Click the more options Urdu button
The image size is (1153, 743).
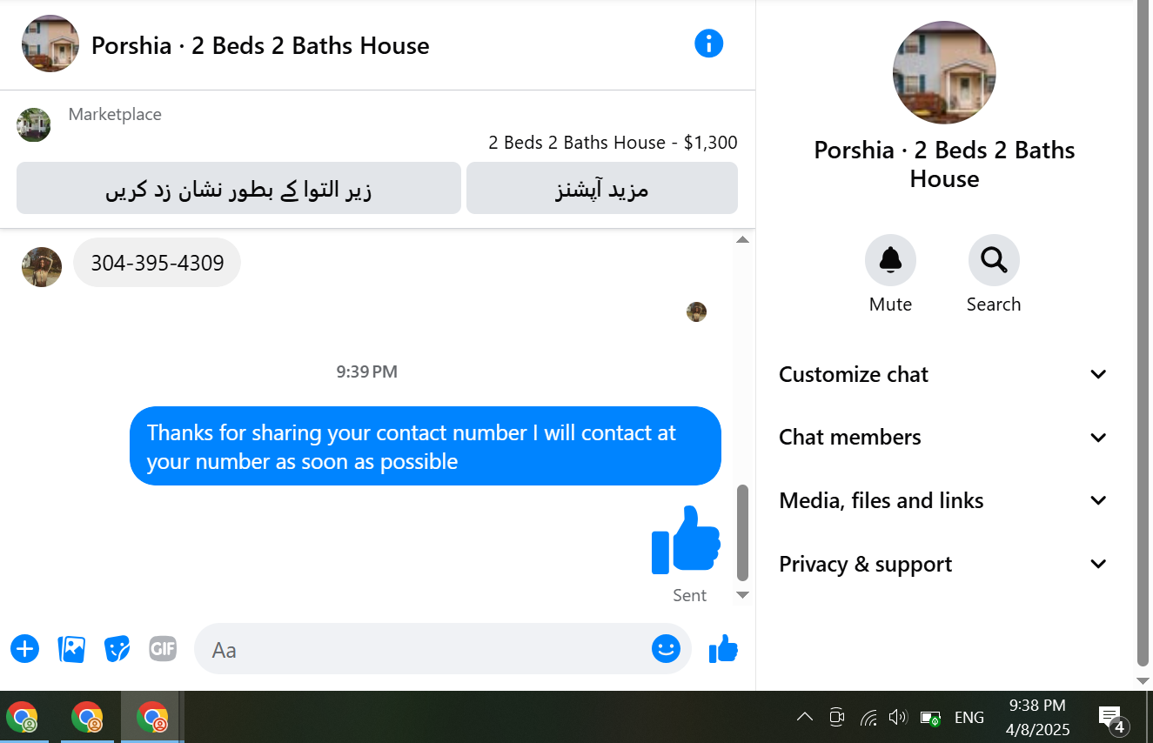[x=602, y=188]
